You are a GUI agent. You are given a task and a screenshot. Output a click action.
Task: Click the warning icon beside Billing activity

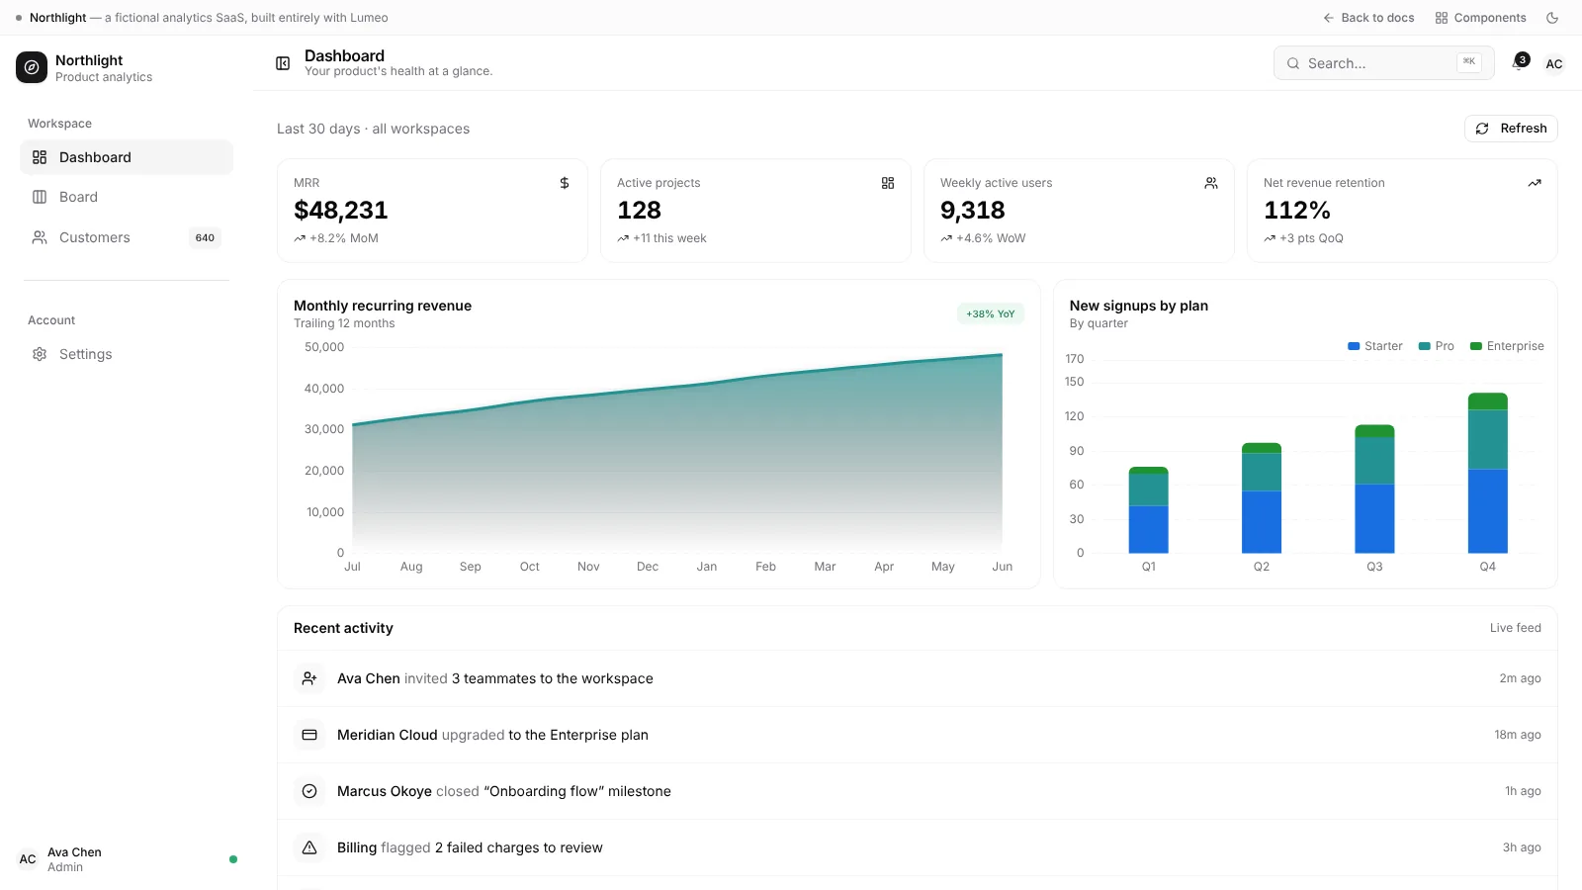pyautogui.click(x=309, y=847)
